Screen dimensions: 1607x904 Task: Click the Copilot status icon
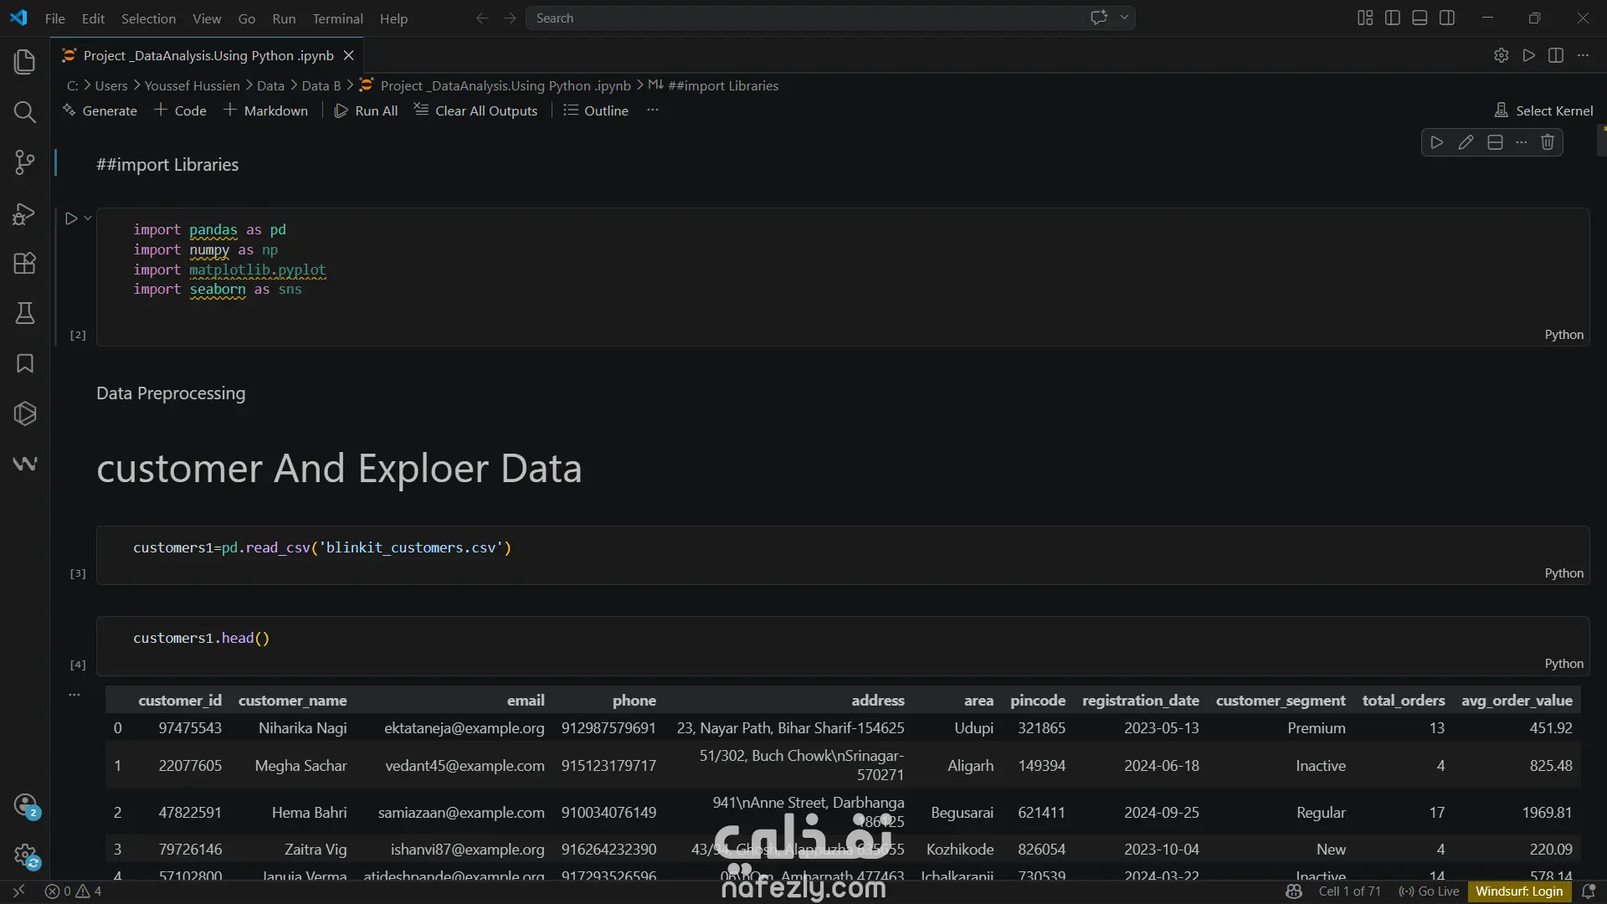point(1293,891)
